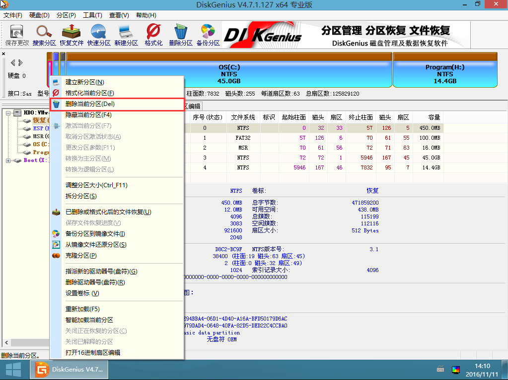Open the 硬盘(D) menu

click(39, 15)
